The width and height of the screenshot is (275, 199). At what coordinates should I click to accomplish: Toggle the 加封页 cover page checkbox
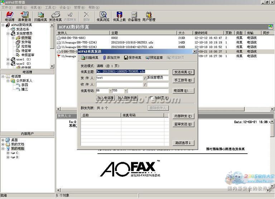tap(151, 98)
